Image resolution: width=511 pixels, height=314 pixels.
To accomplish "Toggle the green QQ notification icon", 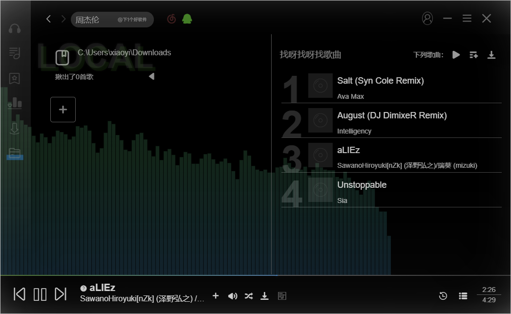I will [x=187, y=18].
